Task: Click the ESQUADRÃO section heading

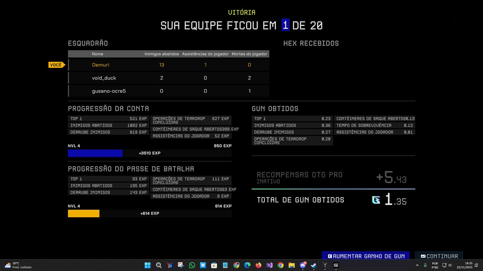Action: [88, 43]
